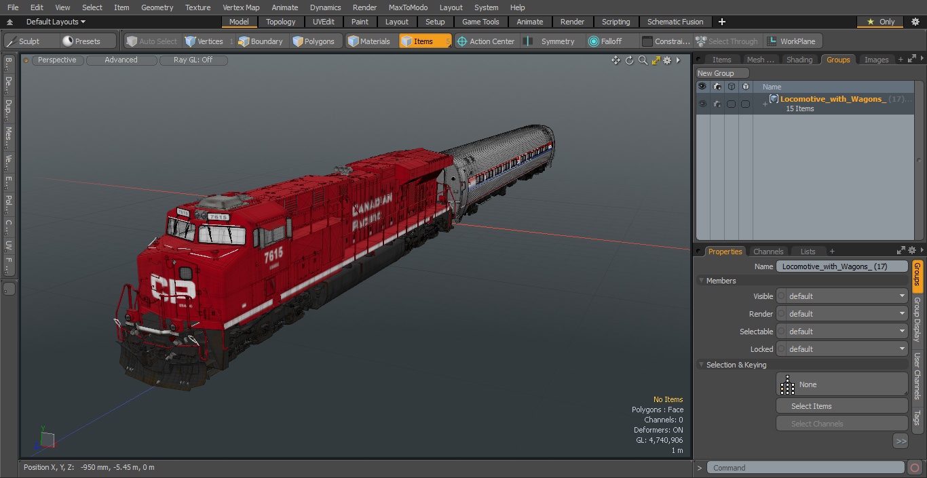Screen dimensions: 927x478
Task: Click the viewport pan (move) icon
Action: point(616,60)
